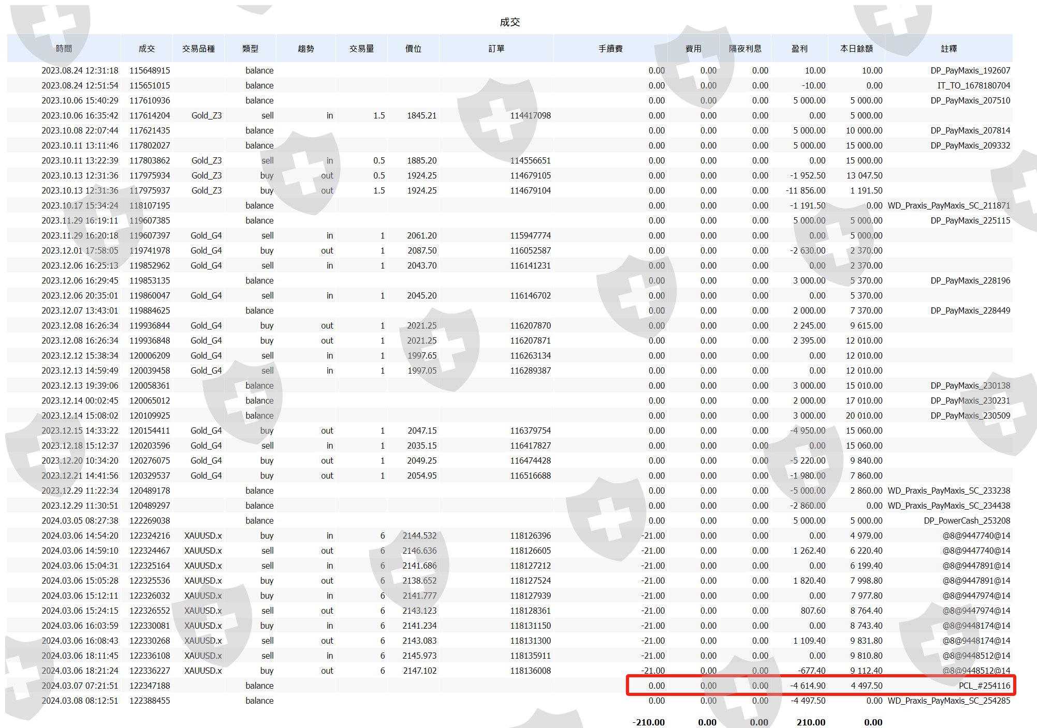Image resolution: width=1037 pixels, height=728 pixels.
Task: Select order number 114417098
Action: tap(530, 115)
